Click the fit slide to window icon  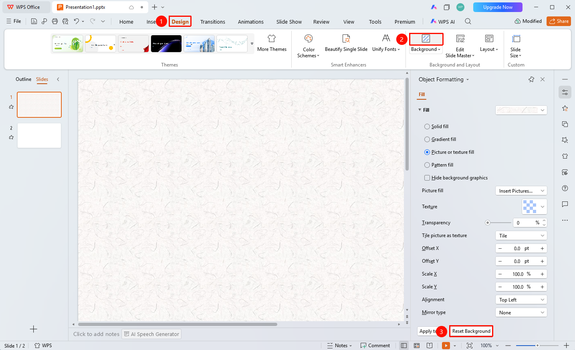(x=470, y=346)
